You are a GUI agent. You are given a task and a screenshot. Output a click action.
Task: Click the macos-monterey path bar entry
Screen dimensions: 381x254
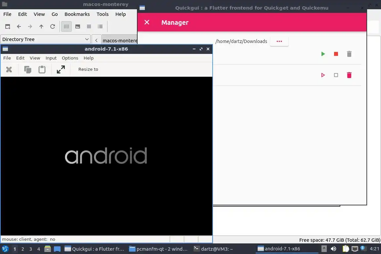tap(119, 40)
